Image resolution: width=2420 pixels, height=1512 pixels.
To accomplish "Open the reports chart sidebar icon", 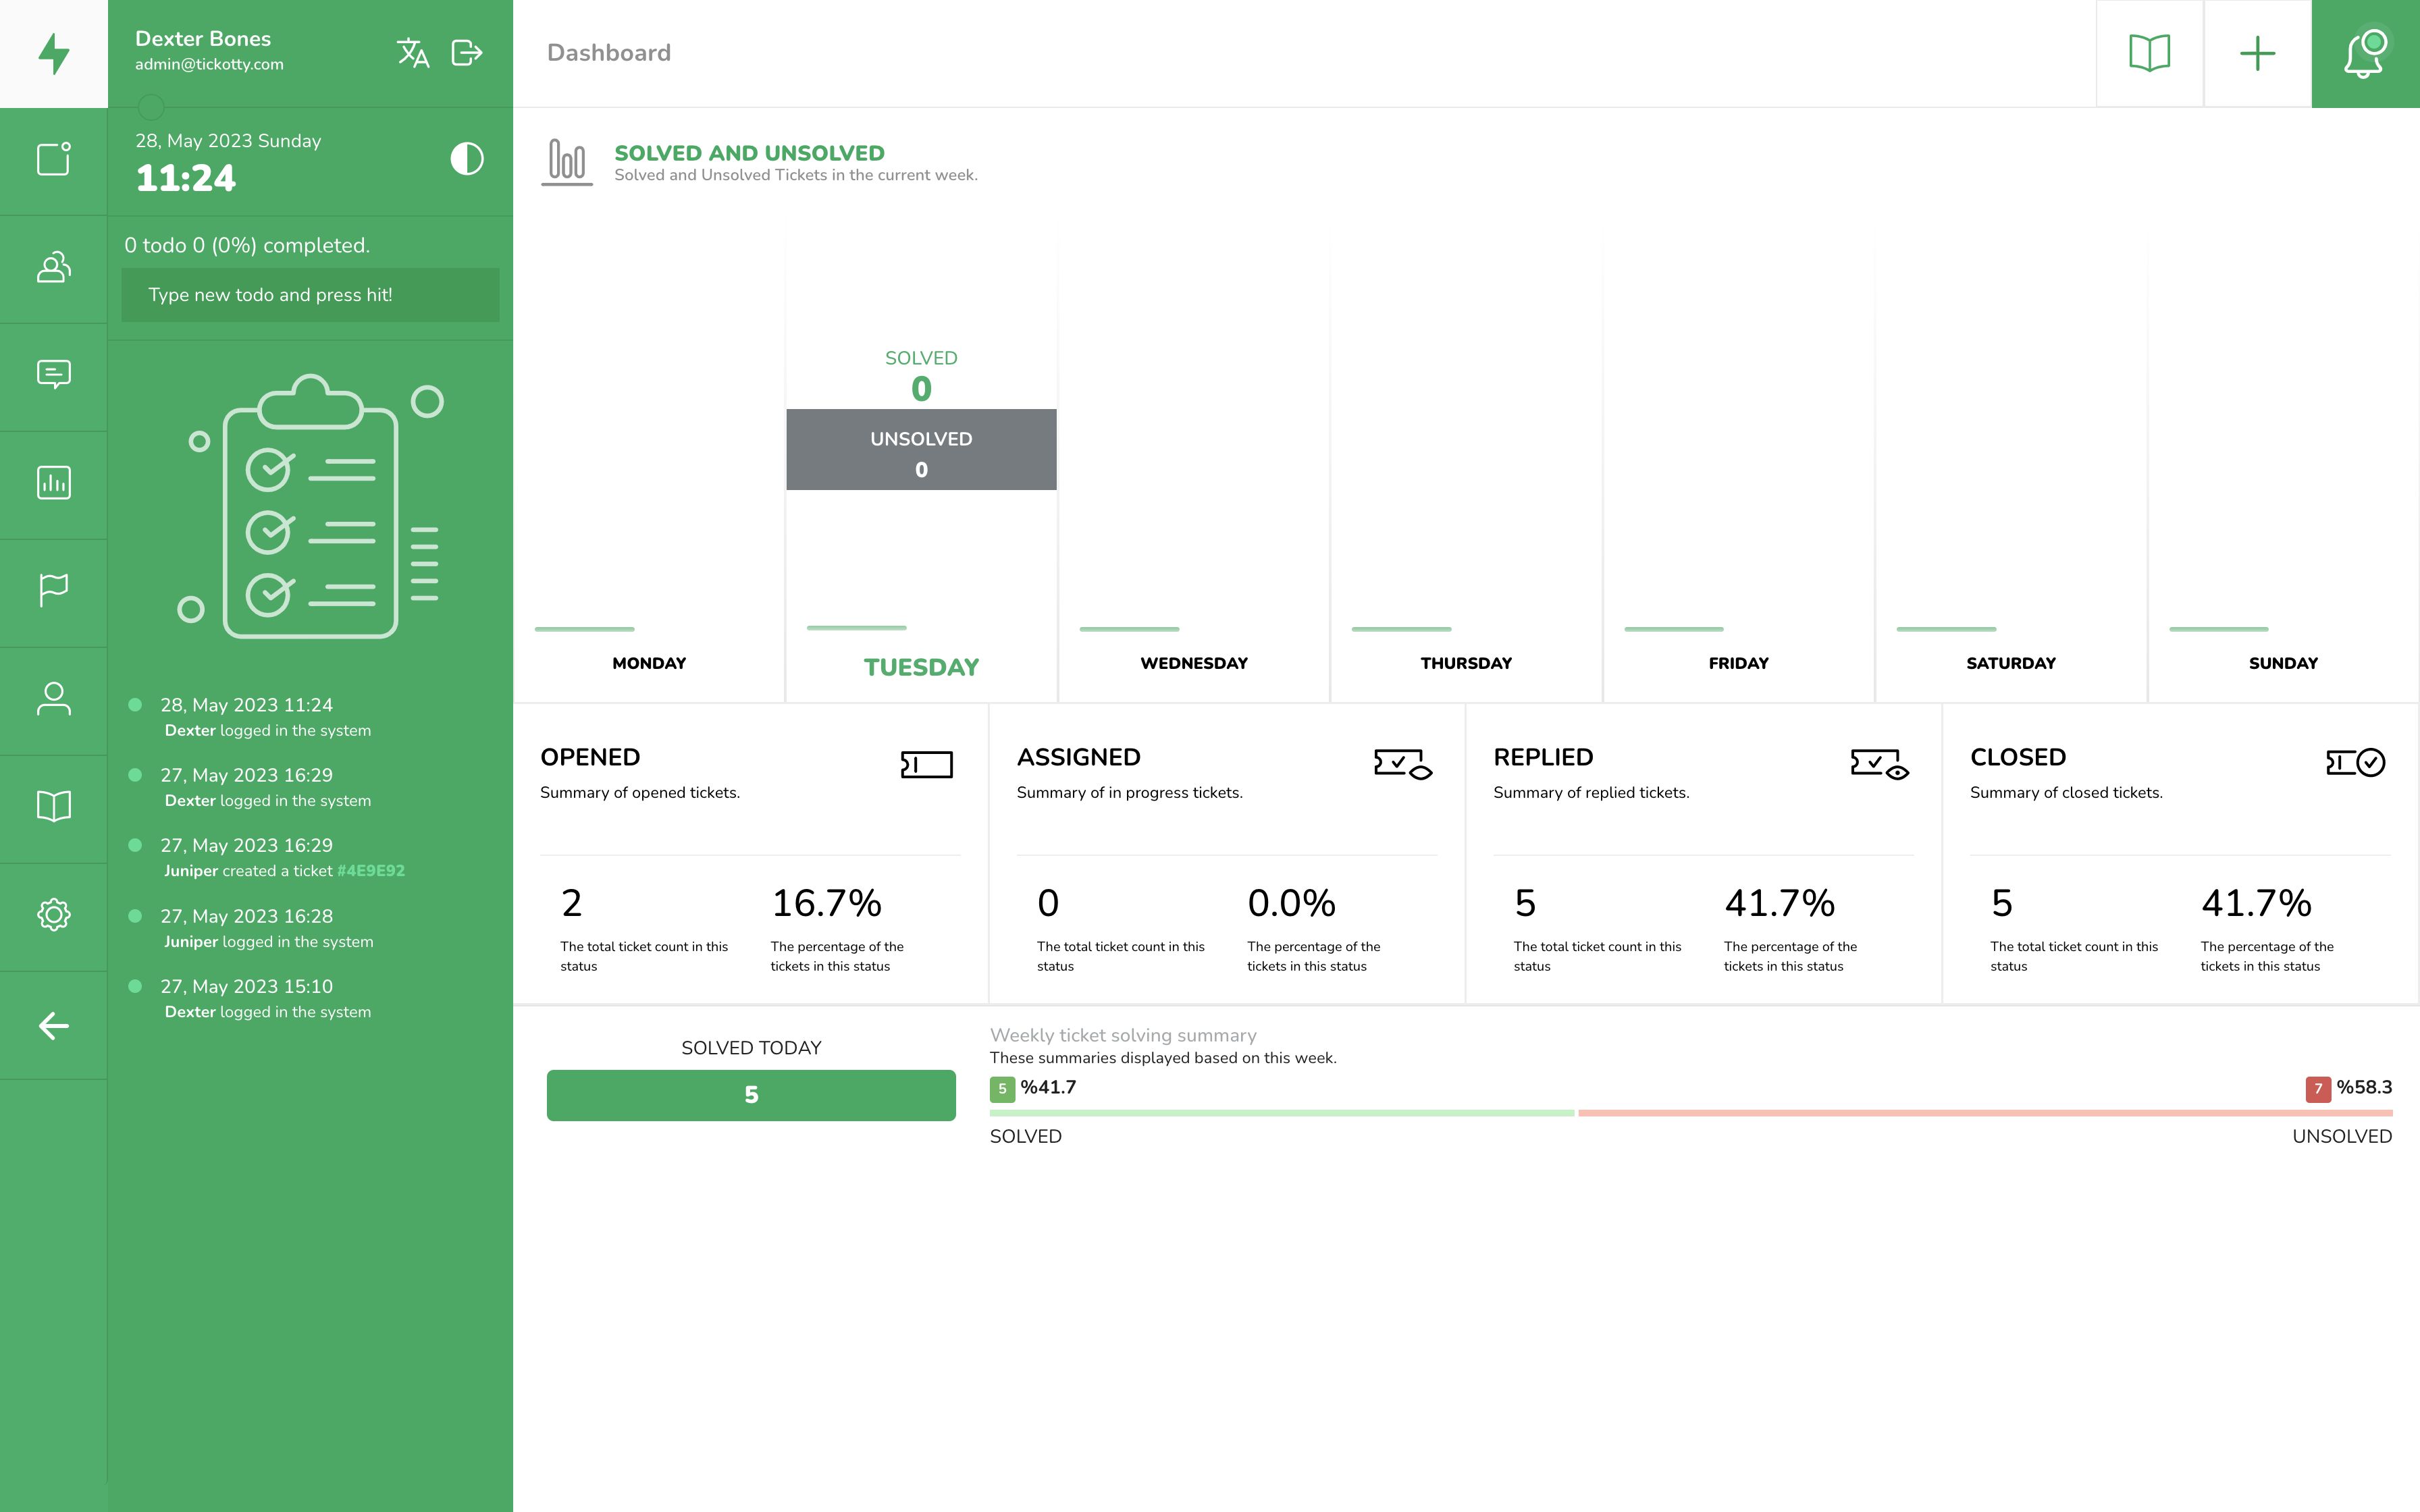I will (54, 483).
